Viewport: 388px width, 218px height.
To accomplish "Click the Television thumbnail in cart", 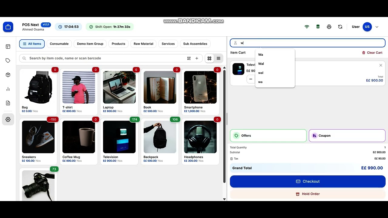I will (x=238, y=69).
